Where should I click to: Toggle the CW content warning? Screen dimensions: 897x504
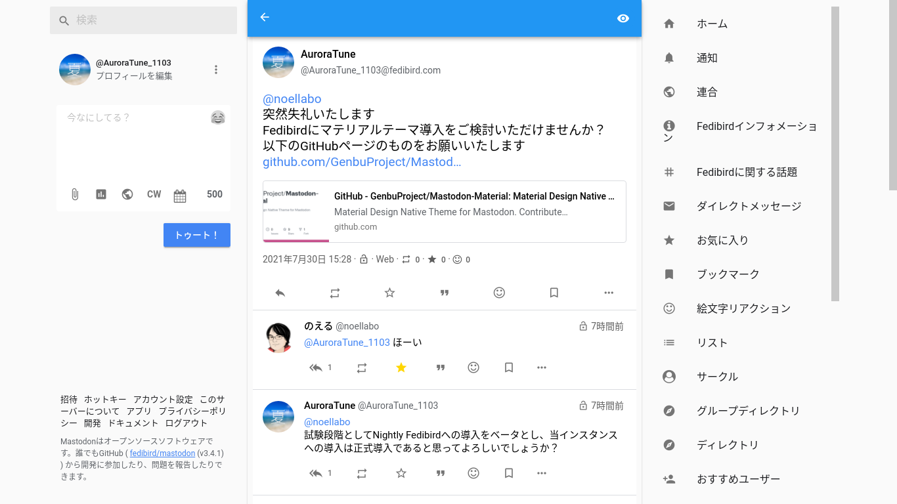pyautogui.click(x=154, y=194)
